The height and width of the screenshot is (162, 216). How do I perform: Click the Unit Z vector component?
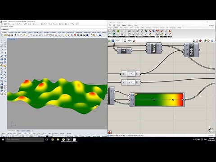pyautogui.click(x=124, y=50)
